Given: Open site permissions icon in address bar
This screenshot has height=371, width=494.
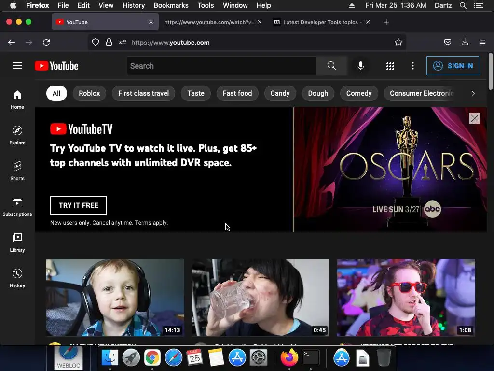Looking at the screenshot, I should point(123,43).
